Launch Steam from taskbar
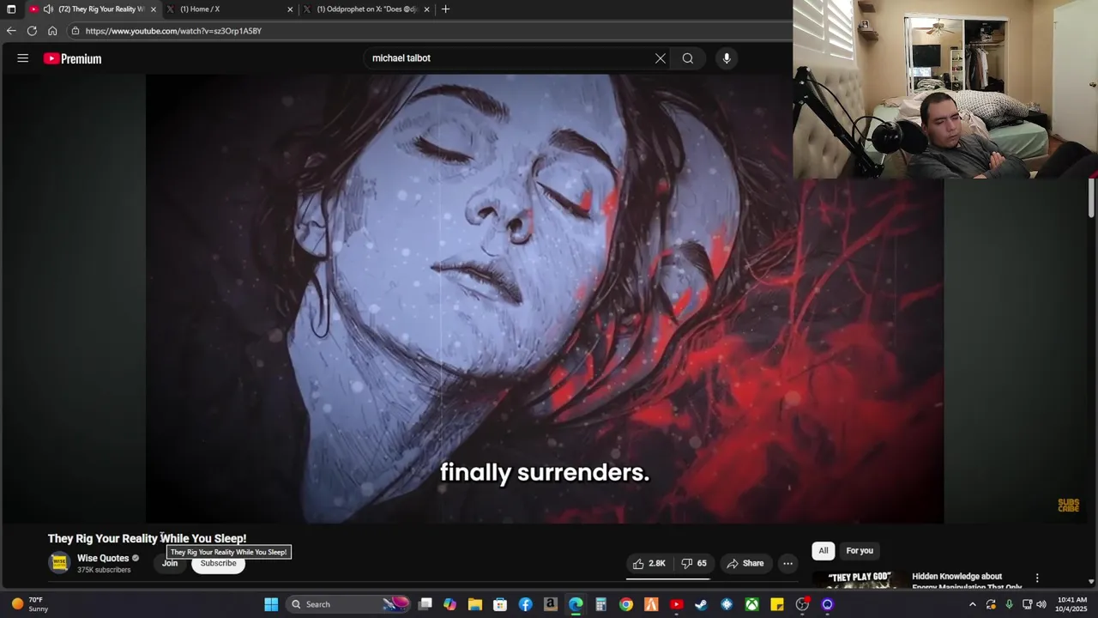Image resolution: width=1098 pixels, height=618 pixels. coord(701,604)
